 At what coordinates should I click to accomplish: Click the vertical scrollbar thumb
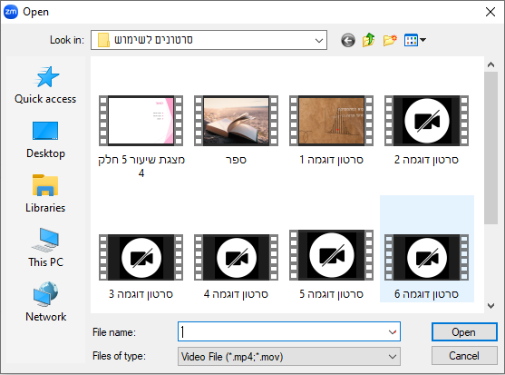pos(490,148)
